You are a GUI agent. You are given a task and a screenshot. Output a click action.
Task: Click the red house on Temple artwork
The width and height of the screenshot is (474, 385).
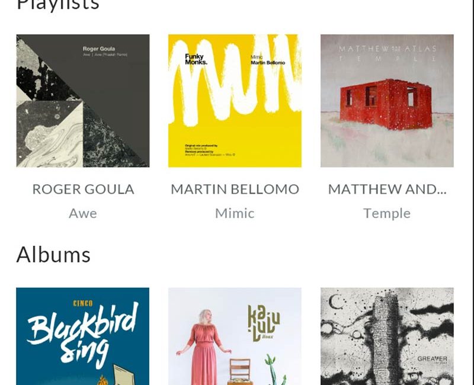pos(386,104)
